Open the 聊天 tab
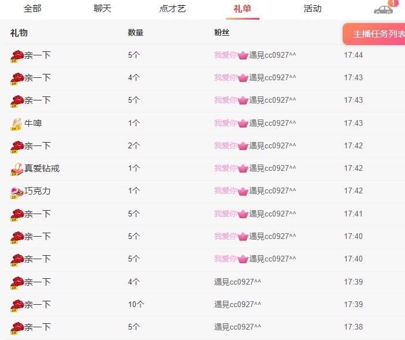 [x=102, y=9]
